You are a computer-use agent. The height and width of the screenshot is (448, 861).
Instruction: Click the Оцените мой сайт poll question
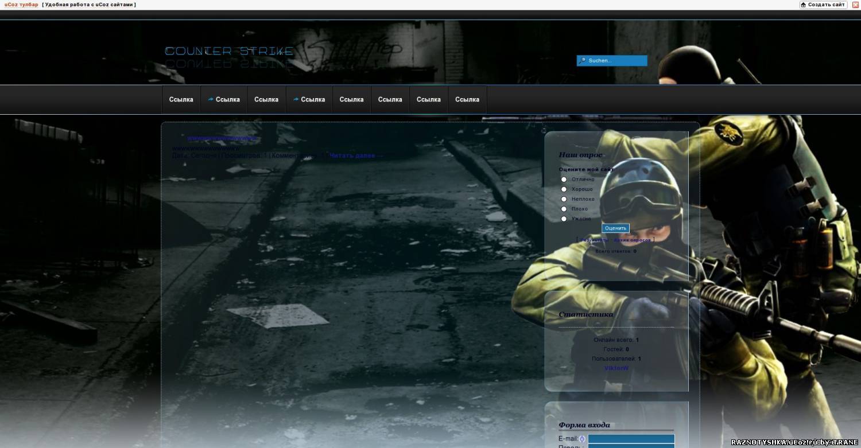pos(586,169)
